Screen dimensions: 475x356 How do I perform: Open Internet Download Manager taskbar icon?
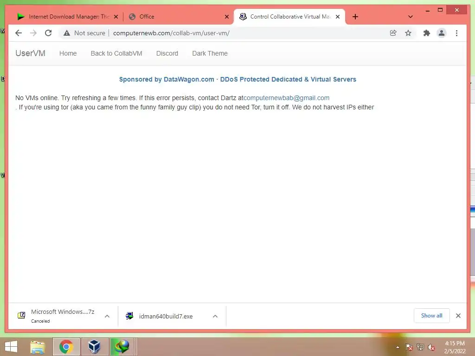[x=122, y=347]
